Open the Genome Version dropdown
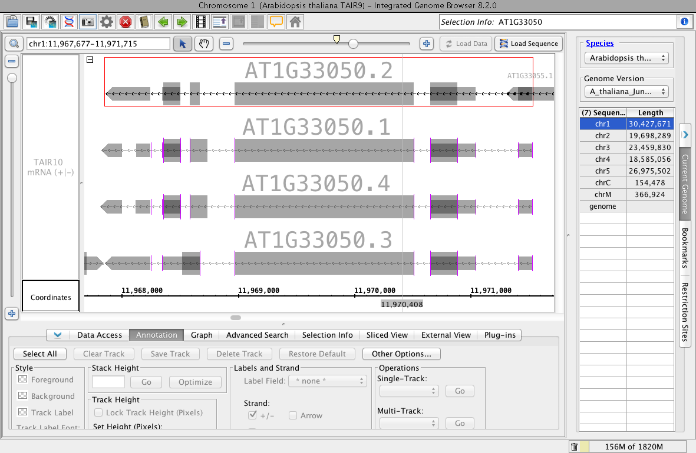The width and height of the screenshot is (696, 453). point(626,92)
